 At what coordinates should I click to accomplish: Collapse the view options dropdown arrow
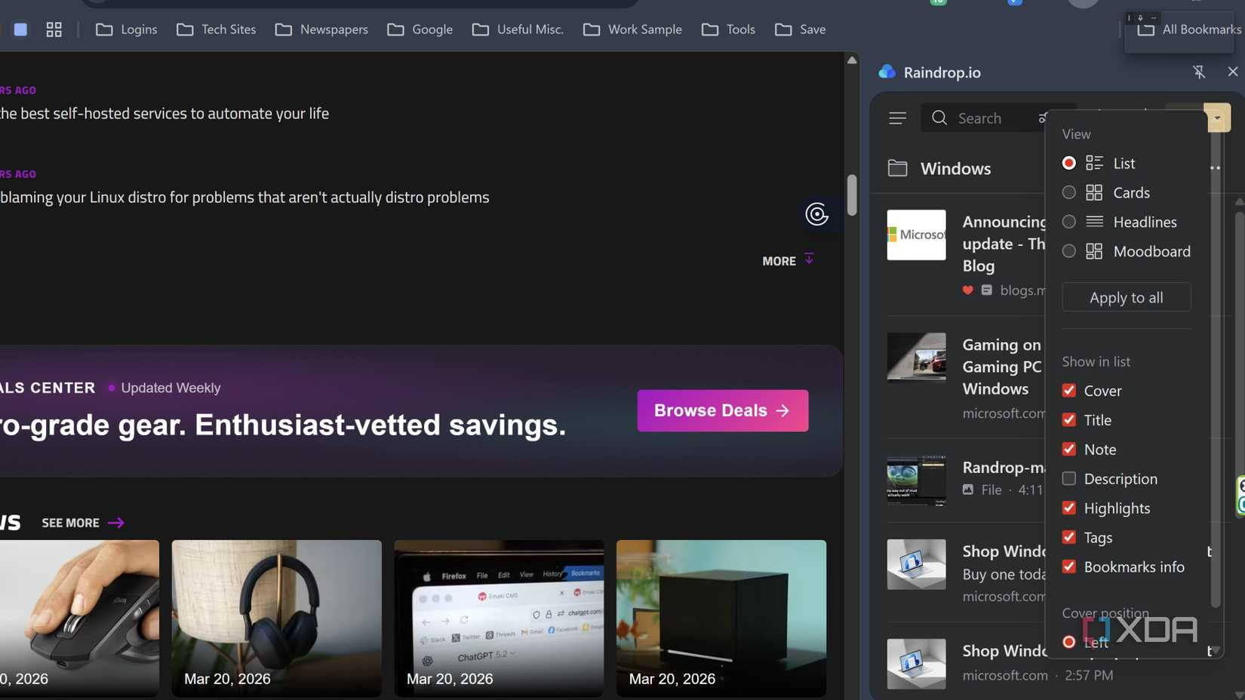point(1217,118)
